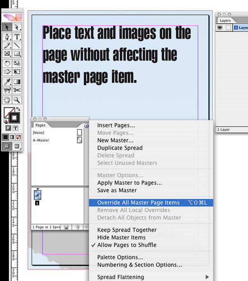The width and height of the screenshot is (248, 281).
Task: Select the Rectangle Frame tool
Action: (x=7, y=54)
